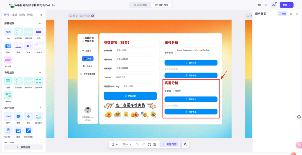Click the 账号分析 blue button
This screenshot has width=302, height=155.
pyautogui.click(x=191, y=63)
